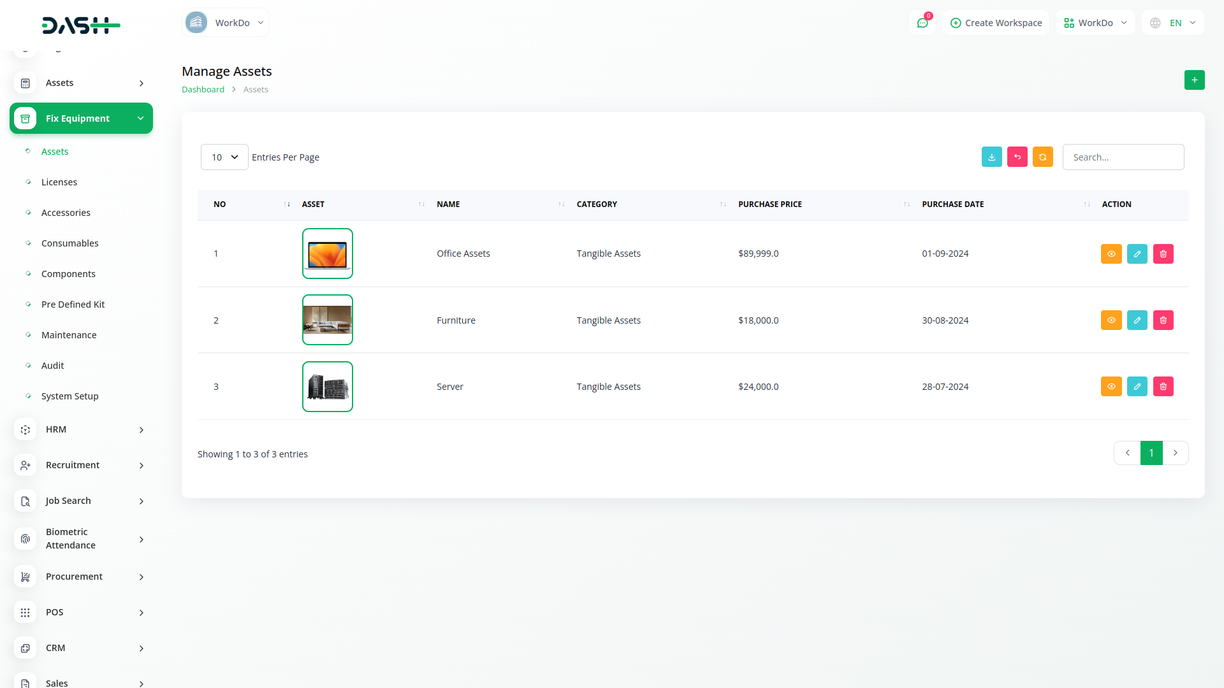The image size is (1224, 688).
Task: Delete the Server asset via trash icon
Action: (1163, 387)
